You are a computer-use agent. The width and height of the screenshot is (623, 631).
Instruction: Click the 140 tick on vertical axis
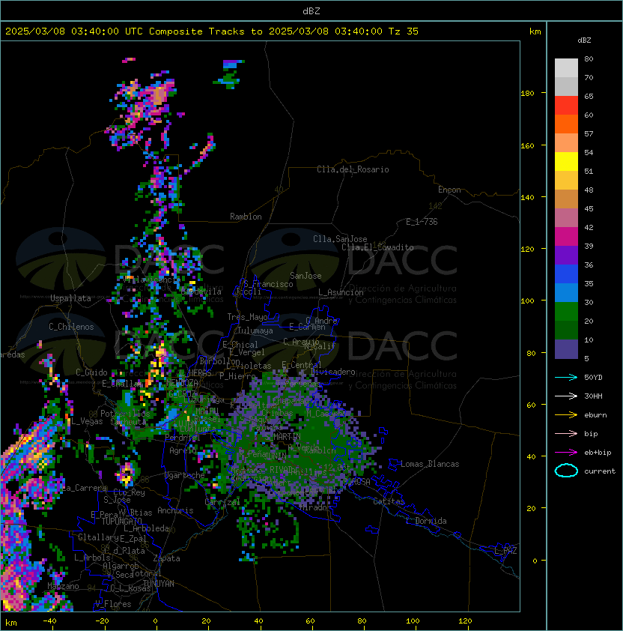[527, 198]
